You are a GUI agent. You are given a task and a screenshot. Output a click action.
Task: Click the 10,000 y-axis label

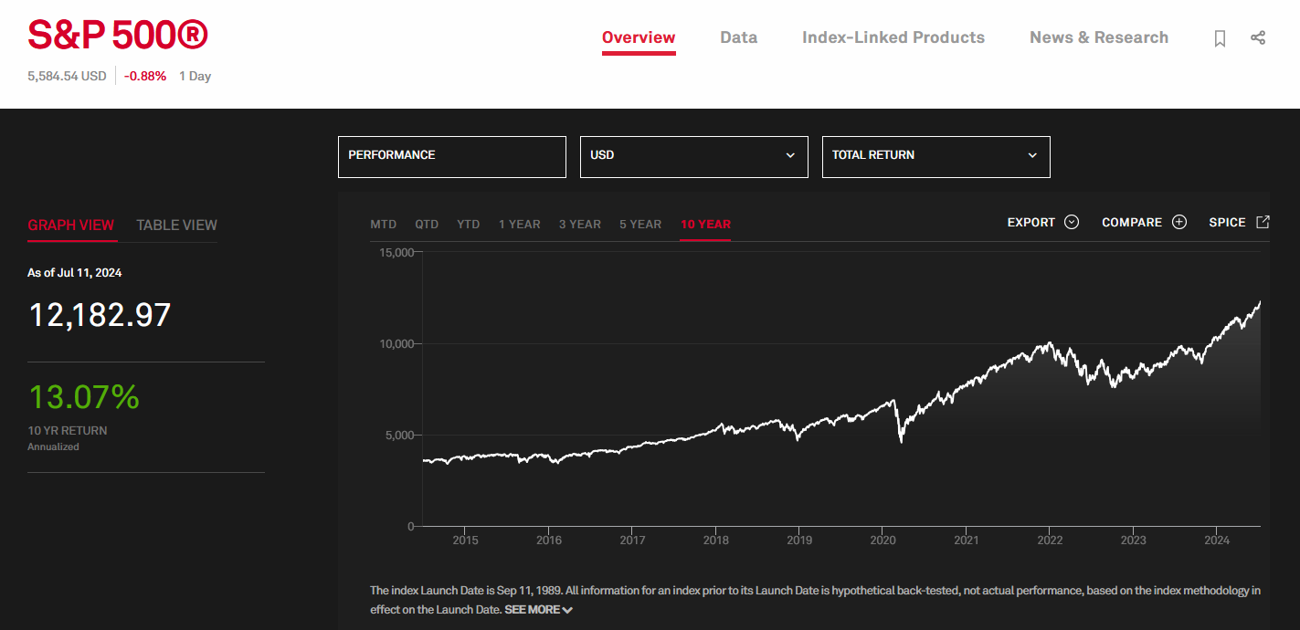pos(397,343)
